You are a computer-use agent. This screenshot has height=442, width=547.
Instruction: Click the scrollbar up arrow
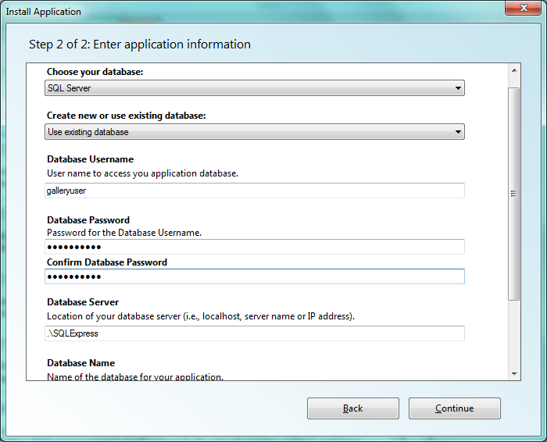514,70
